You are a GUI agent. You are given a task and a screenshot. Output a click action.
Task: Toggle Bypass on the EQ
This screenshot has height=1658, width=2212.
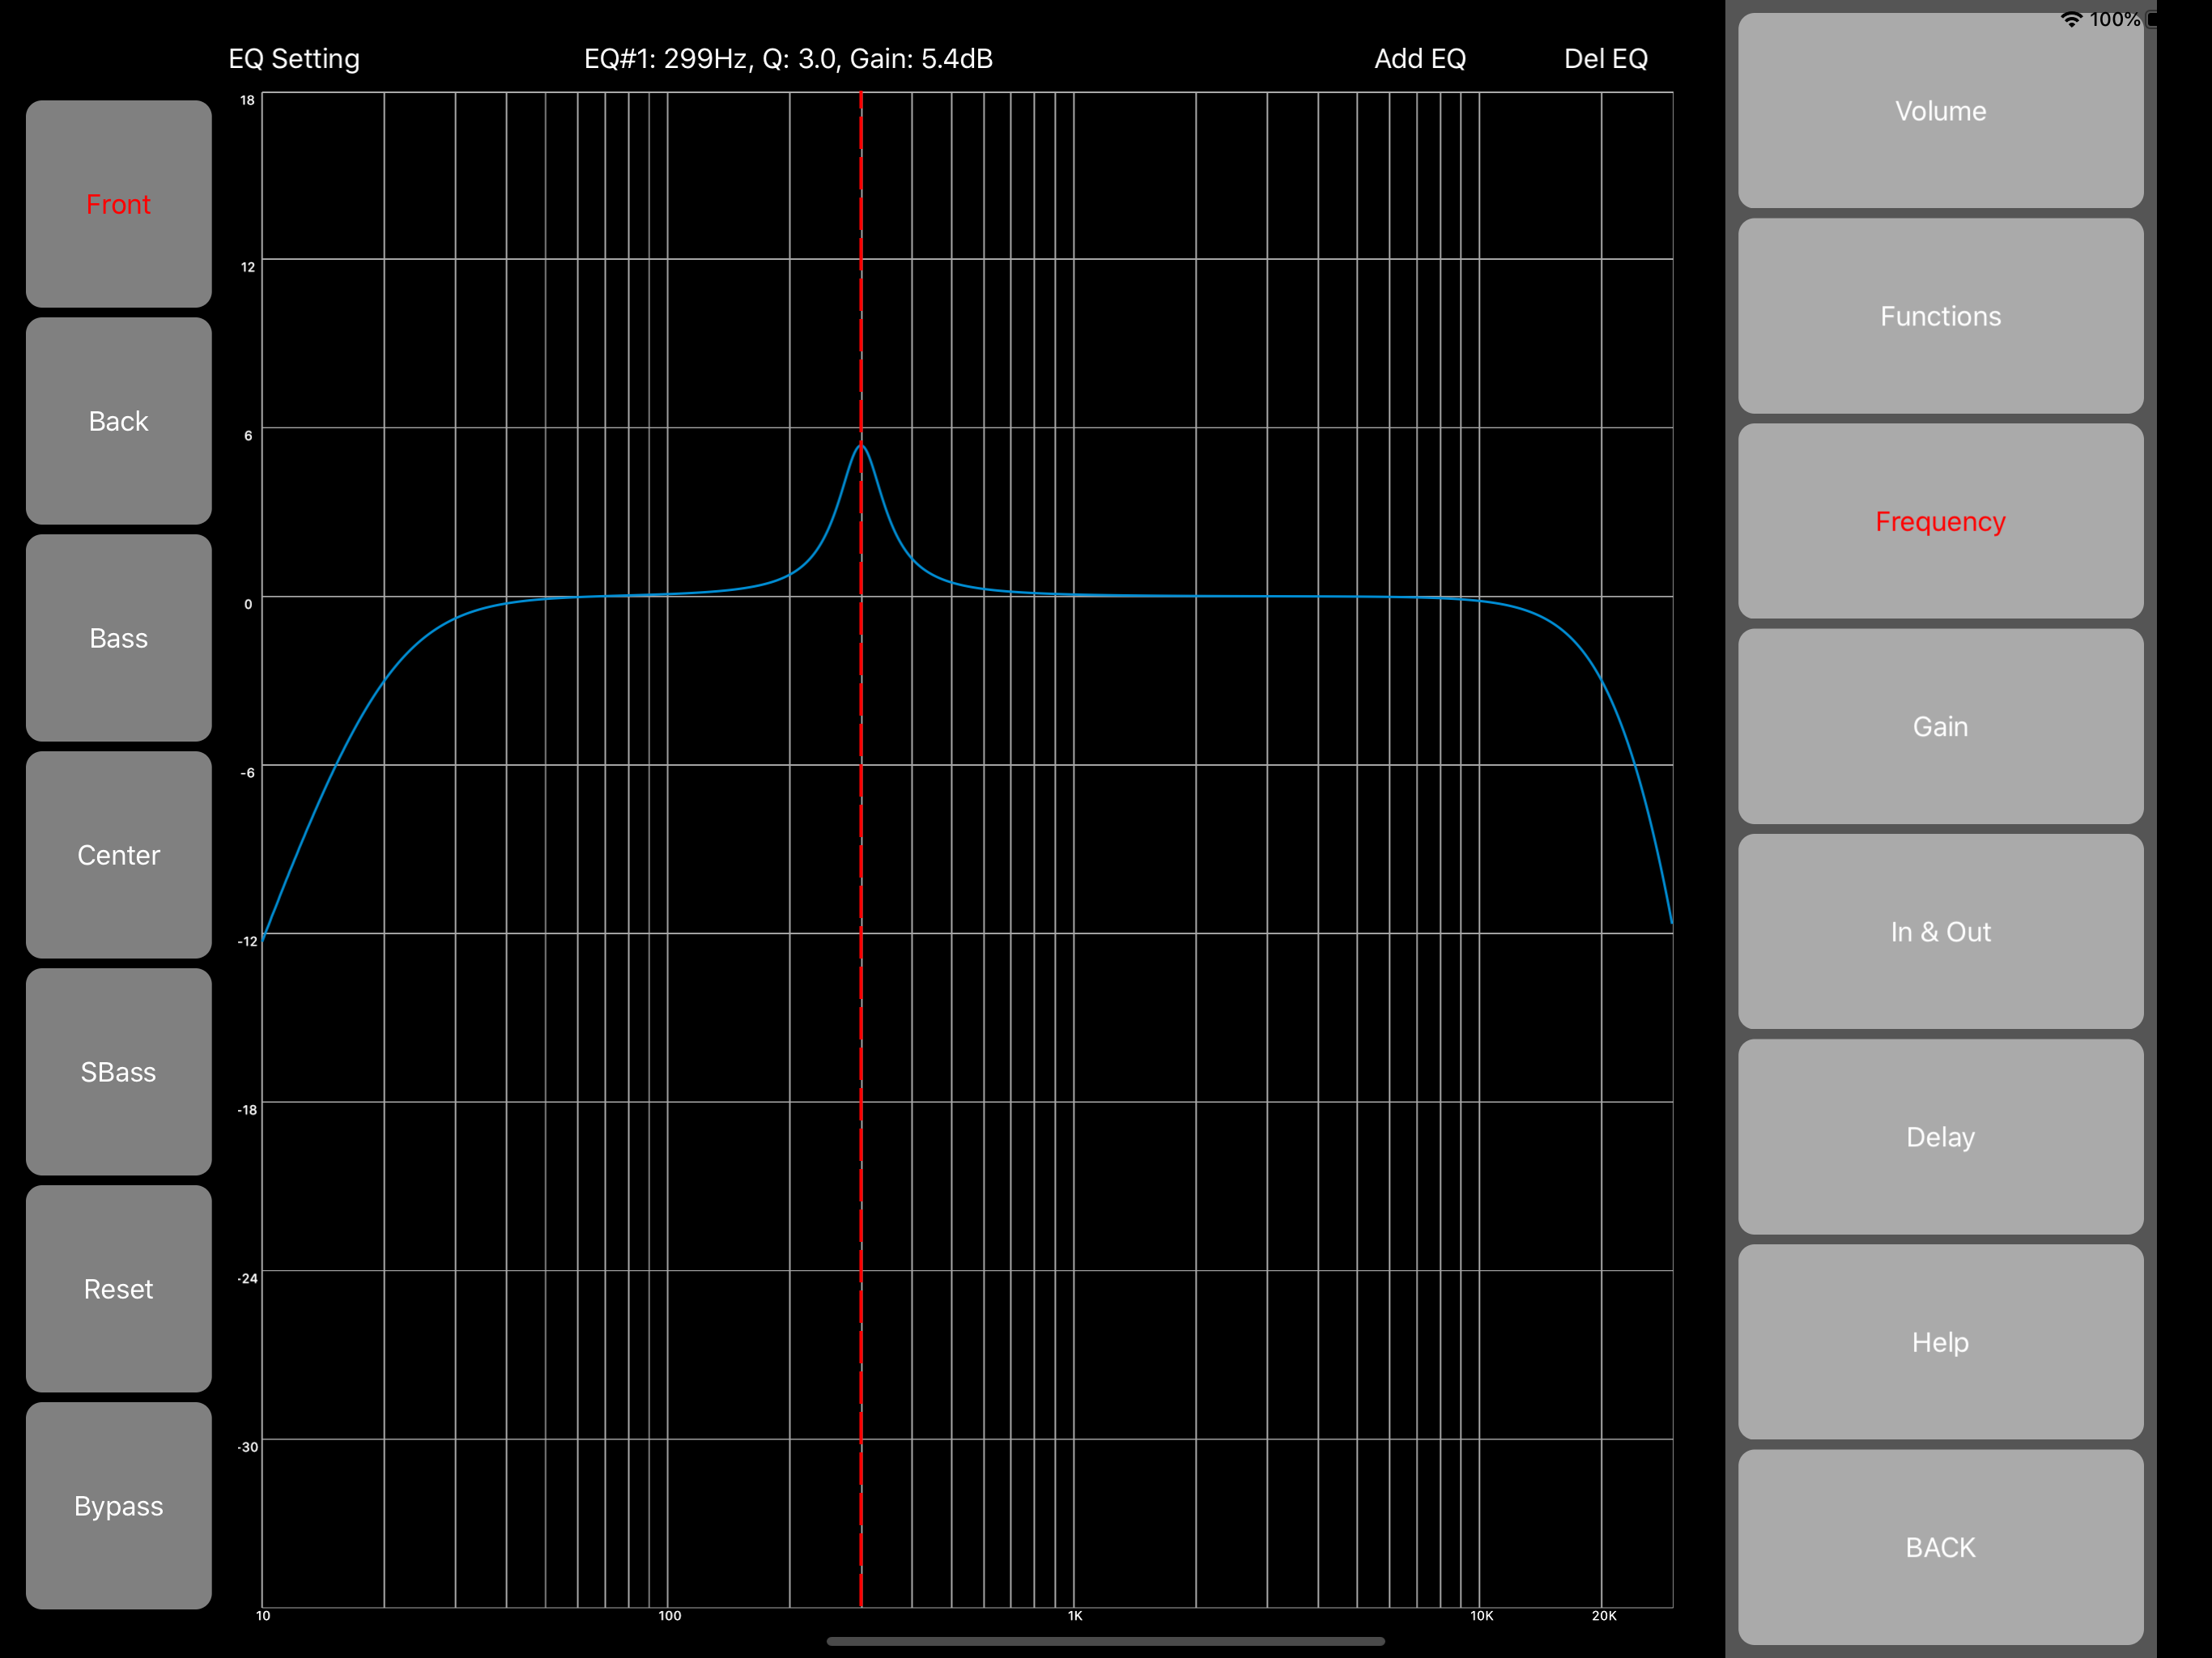click(x=118, y=1506)
